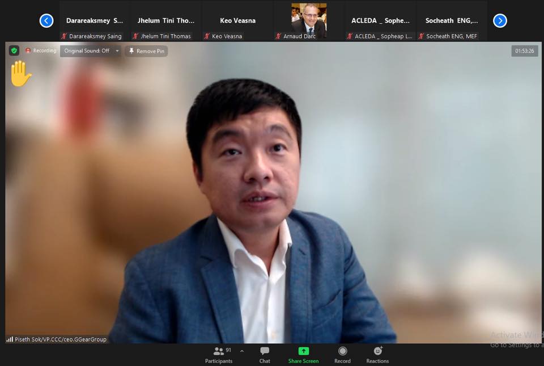Open the Original Sound dropdown arrow
This screenshot has width=544, height=366.
point(117,51)
